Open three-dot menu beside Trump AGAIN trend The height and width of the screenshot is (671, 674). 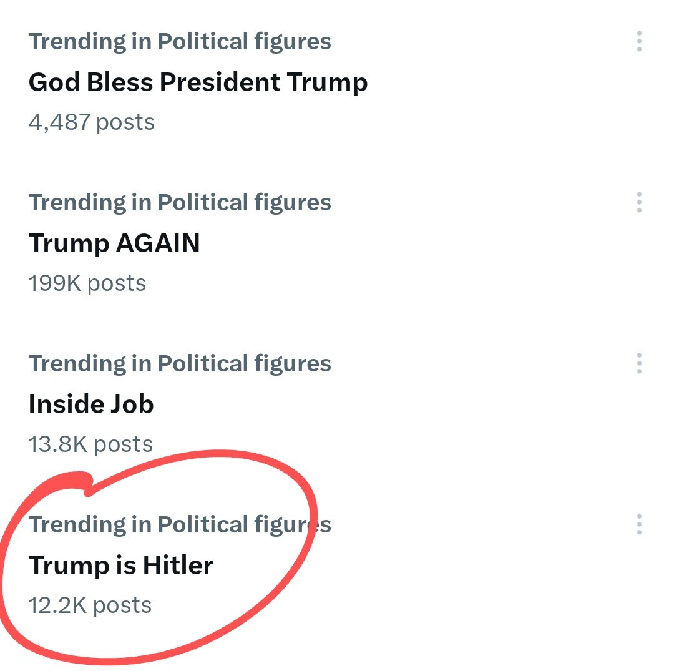(639, 203)
